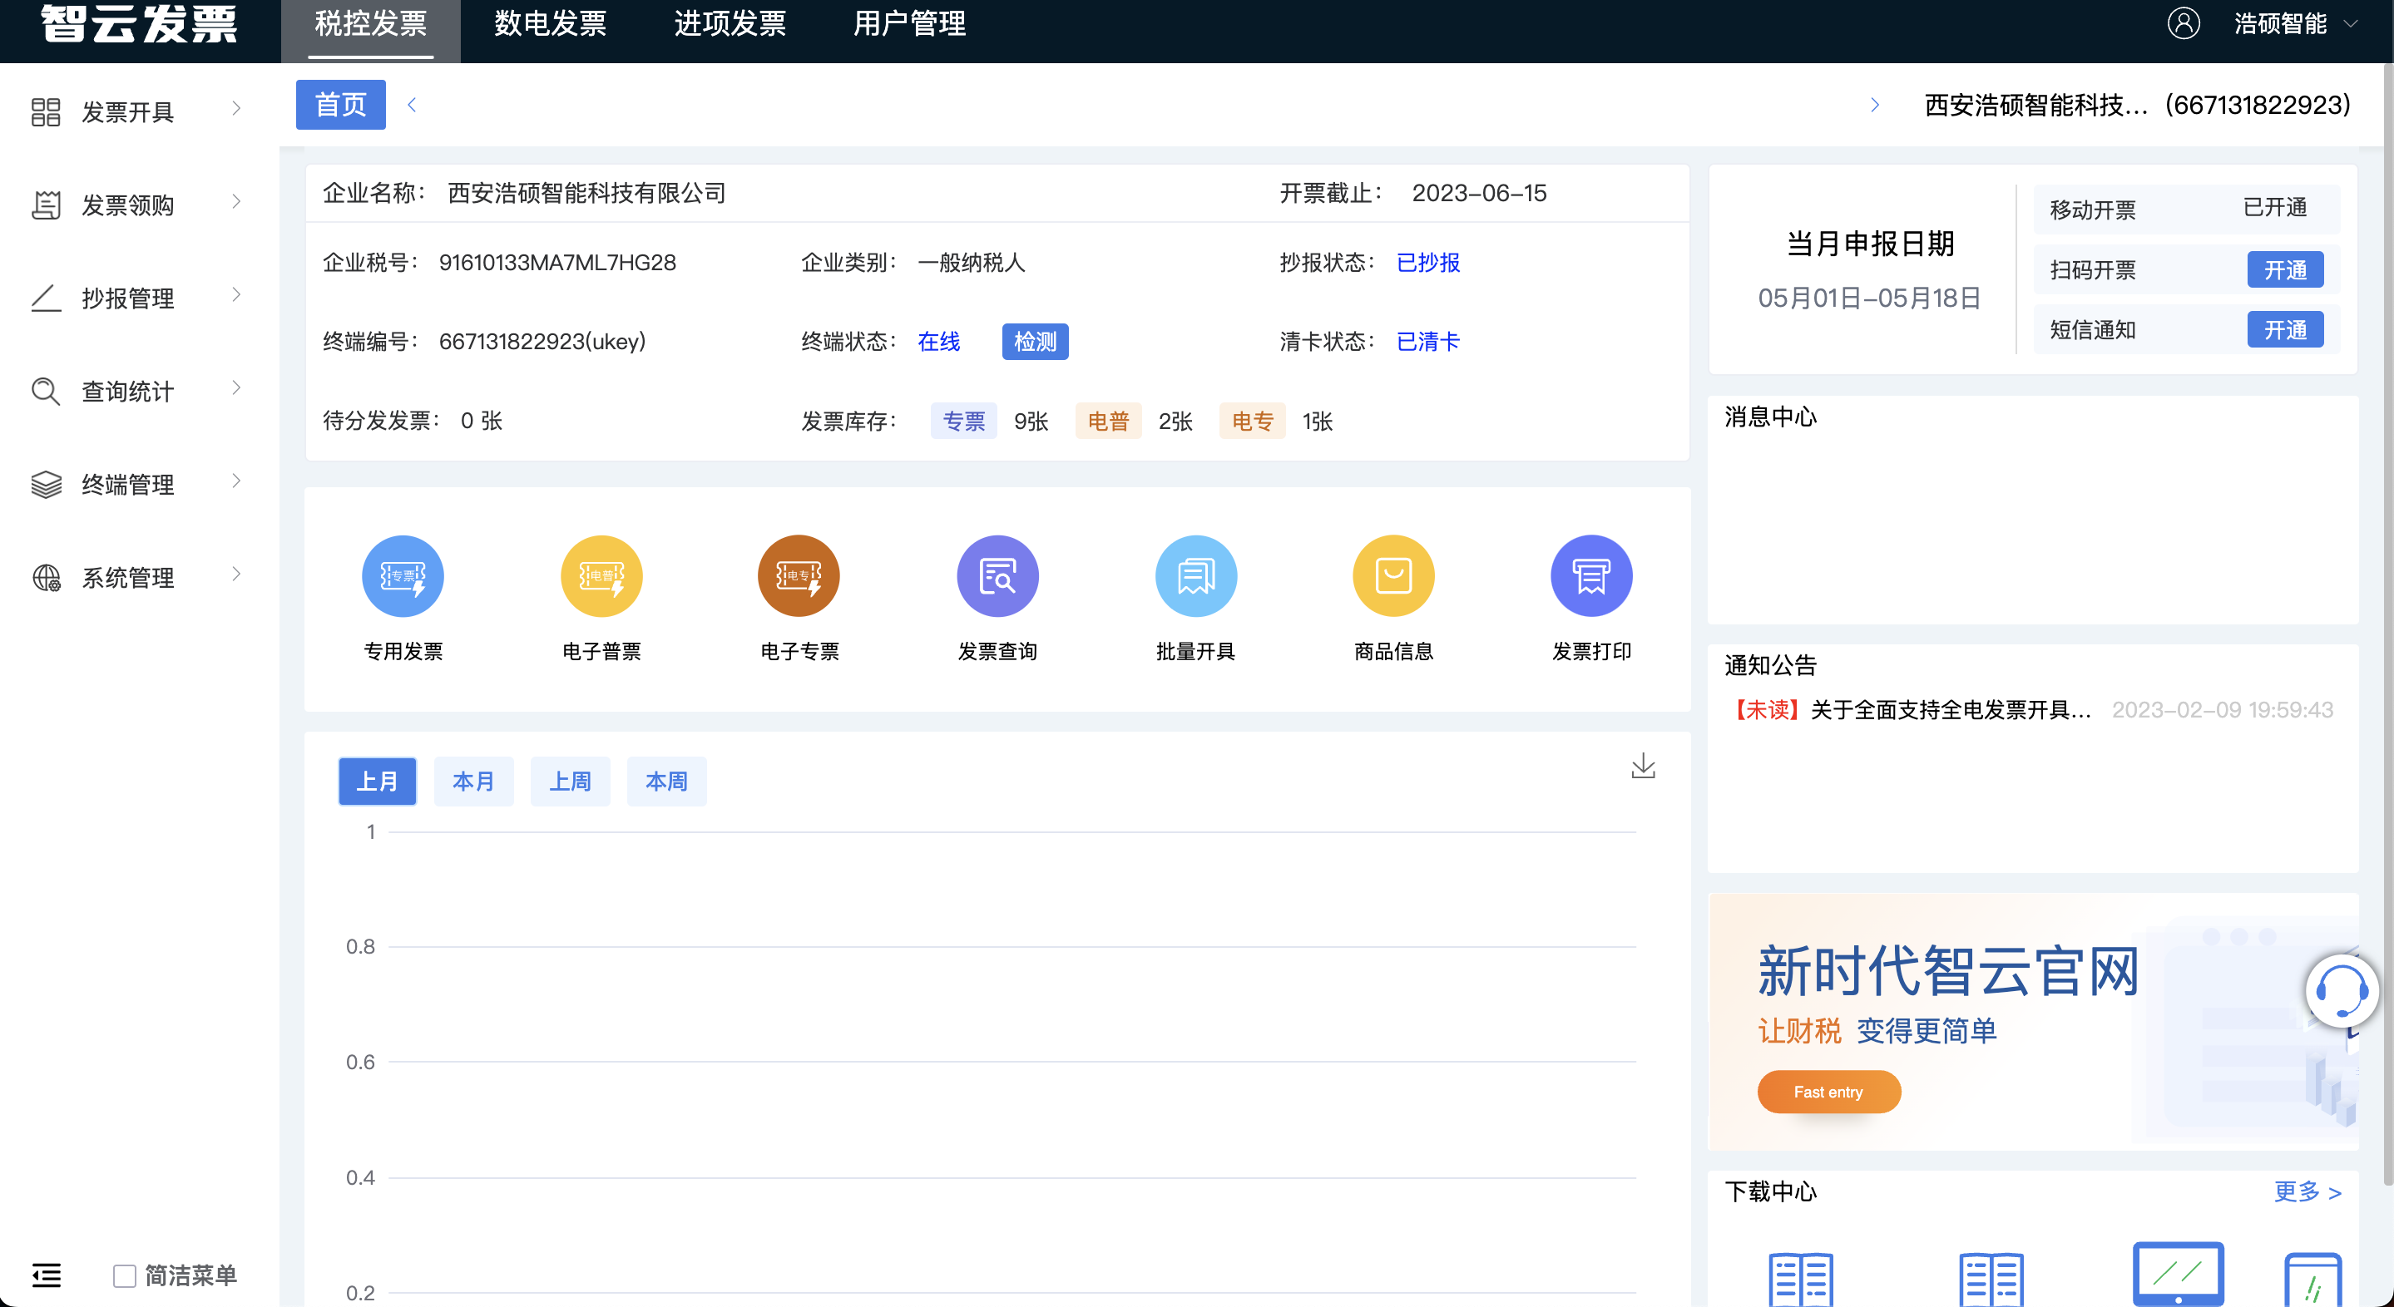Open the 电子专票 shortcut icon
2394x1307 pixels.
click(799, 576)
